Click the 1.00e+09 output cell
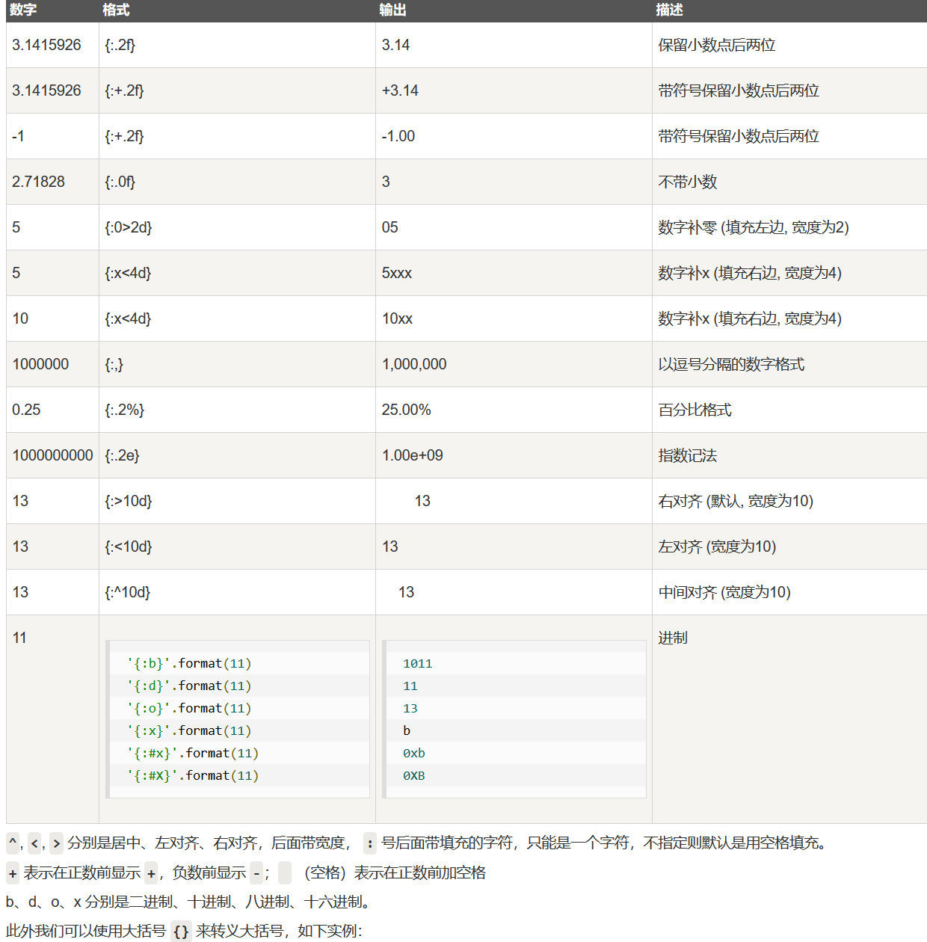This screenshot has width=927, height=942. click(x=514, y=455)
